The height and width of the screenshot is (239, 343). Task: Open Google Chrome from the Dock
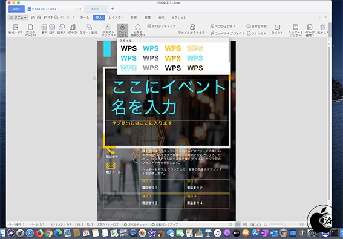click(x=48, y=233)
